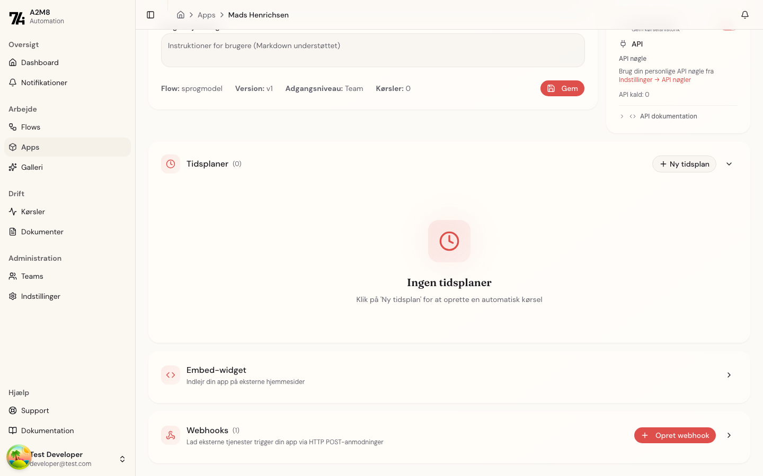
Task: Click the instructions input field
Action: pos(372,50)
